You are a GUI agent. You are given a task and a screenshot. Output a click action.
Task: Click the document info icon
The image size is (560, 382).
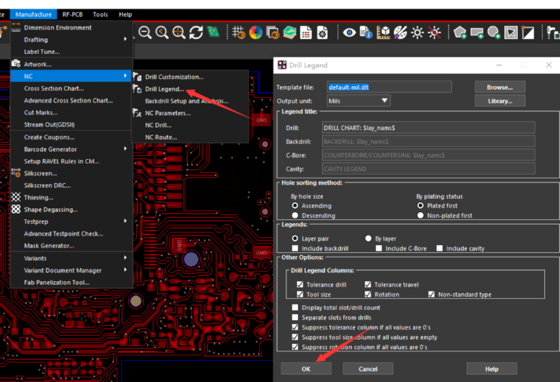[x=366, y=33]
